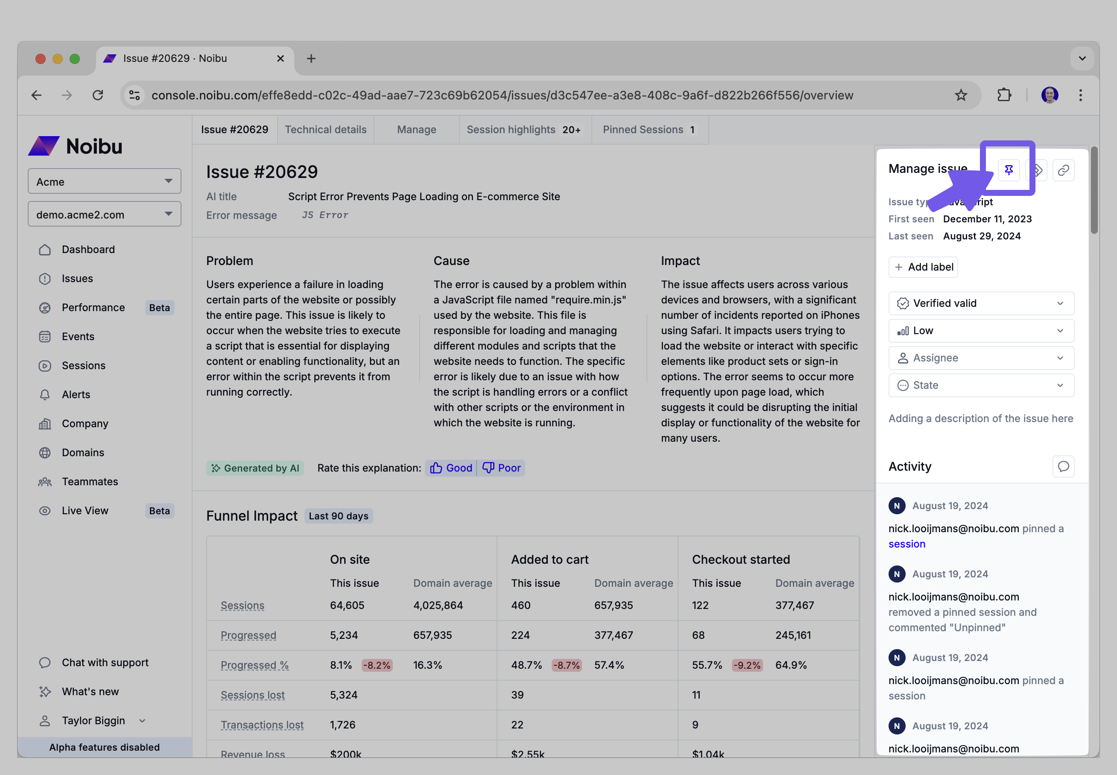Open Events in the sidebar
The image size is (1117, 775).
click(x=78, y=337)
